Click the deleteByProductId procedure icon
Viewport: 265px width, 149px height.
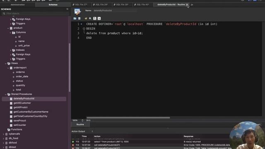click(x=11, y=99)
